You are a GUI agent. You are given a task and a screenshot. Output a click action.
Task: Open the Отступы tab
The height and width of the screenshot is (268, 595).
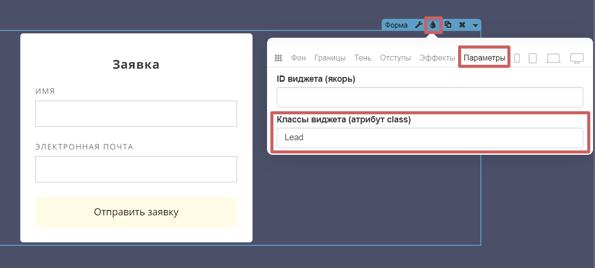click(395, 58)
